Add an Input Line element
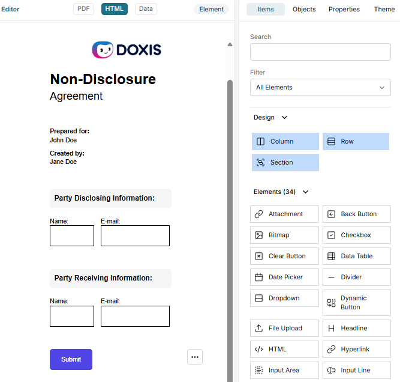The image size is (400, 382). pyautogui.click(x=357, y=370)
